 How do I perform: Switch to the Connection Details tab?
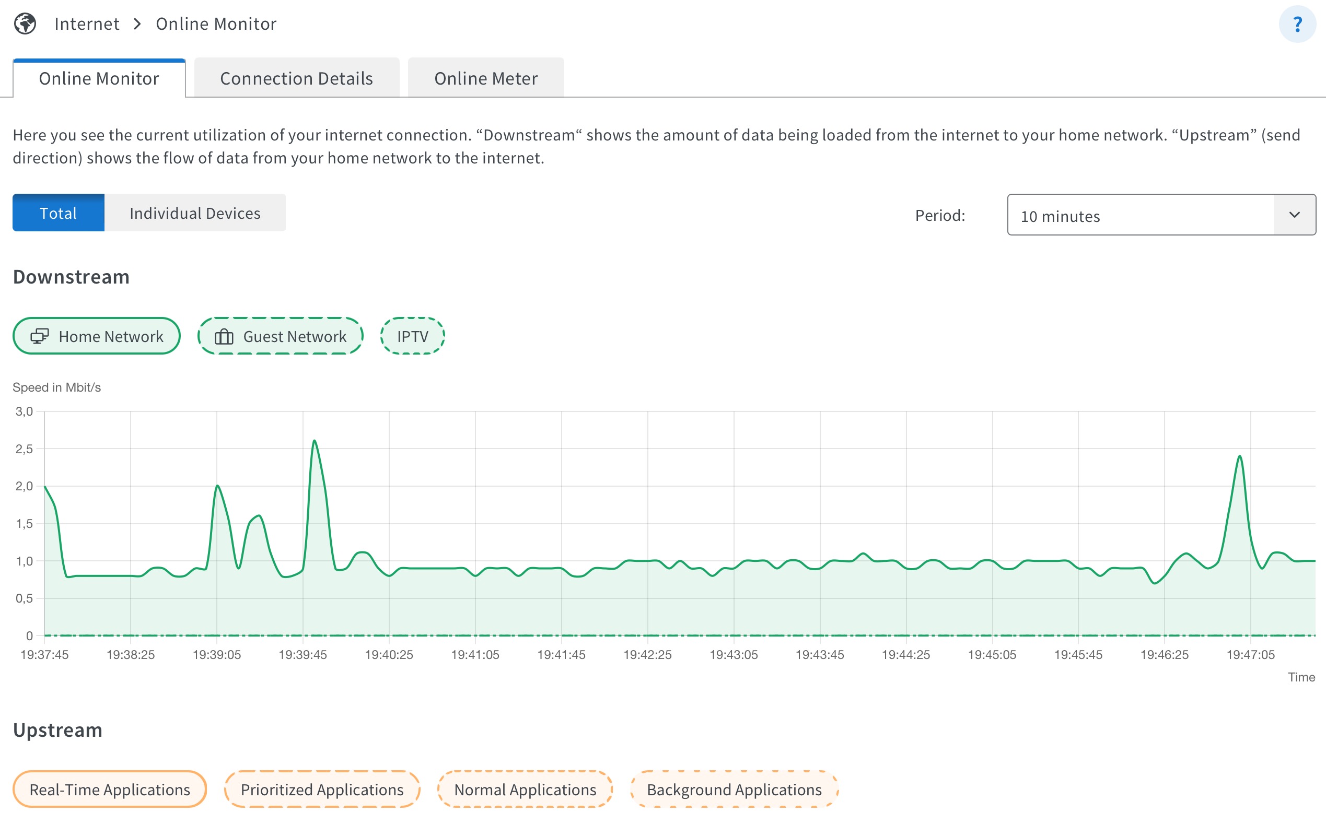[x=296, y=78]
